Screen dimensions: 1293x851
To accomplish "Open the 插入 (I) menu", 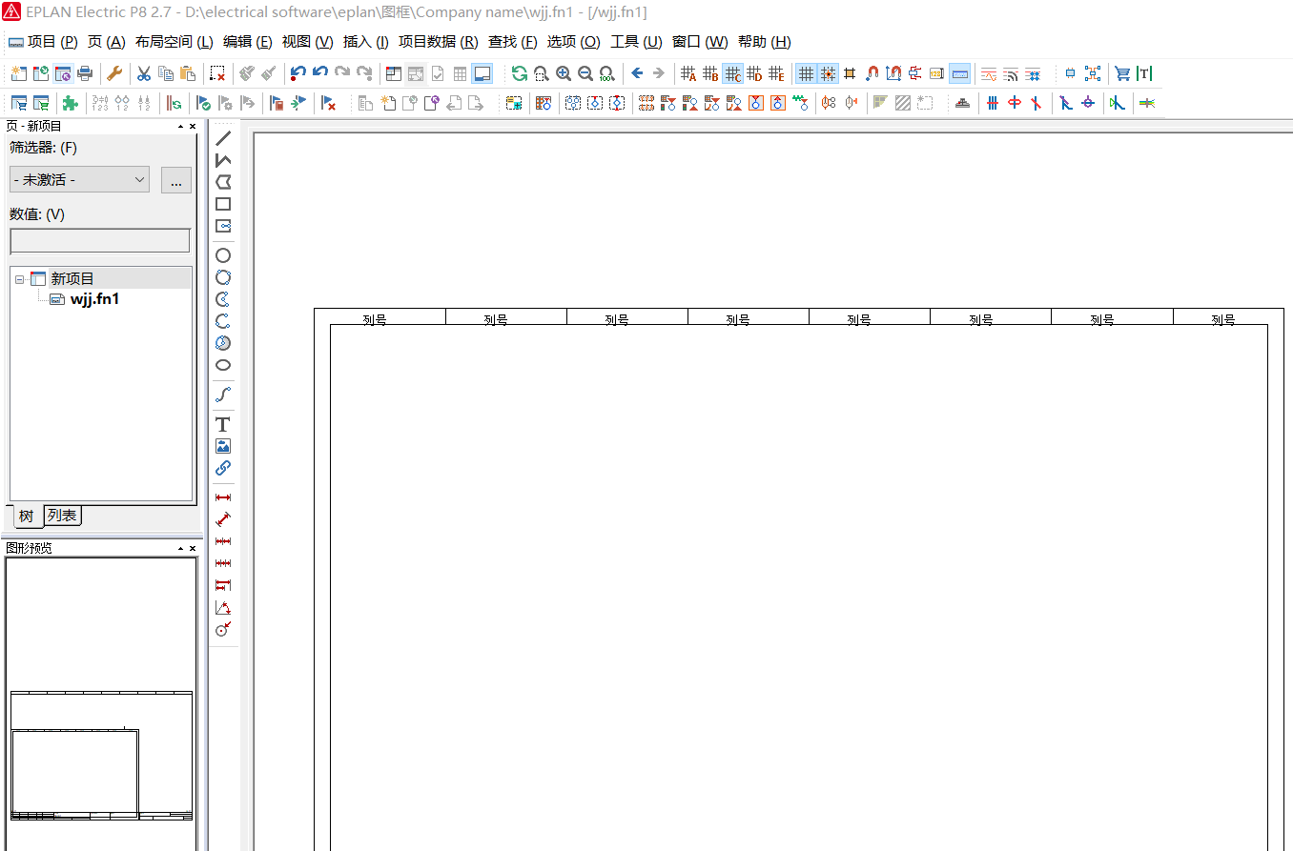I will coord(365,42).
